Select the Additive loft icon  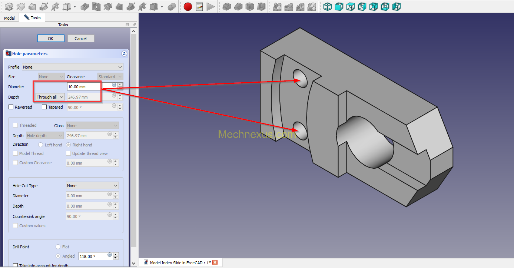point(32,6)
